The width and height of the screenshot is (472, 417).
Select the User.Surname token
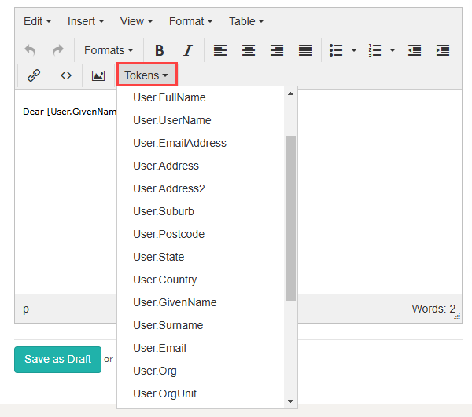[168, 325]
